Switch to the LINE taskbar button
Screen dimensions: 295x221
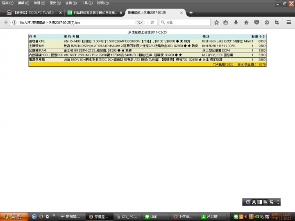(156, 216)
